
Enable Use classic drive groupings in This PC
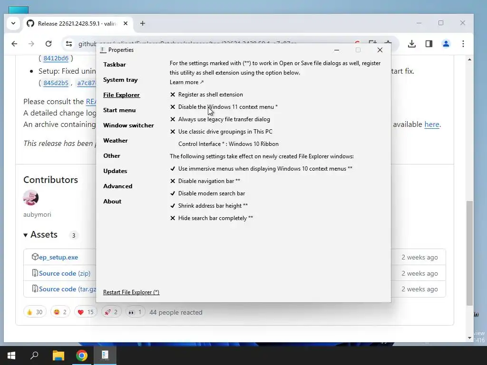coord(221,132)
